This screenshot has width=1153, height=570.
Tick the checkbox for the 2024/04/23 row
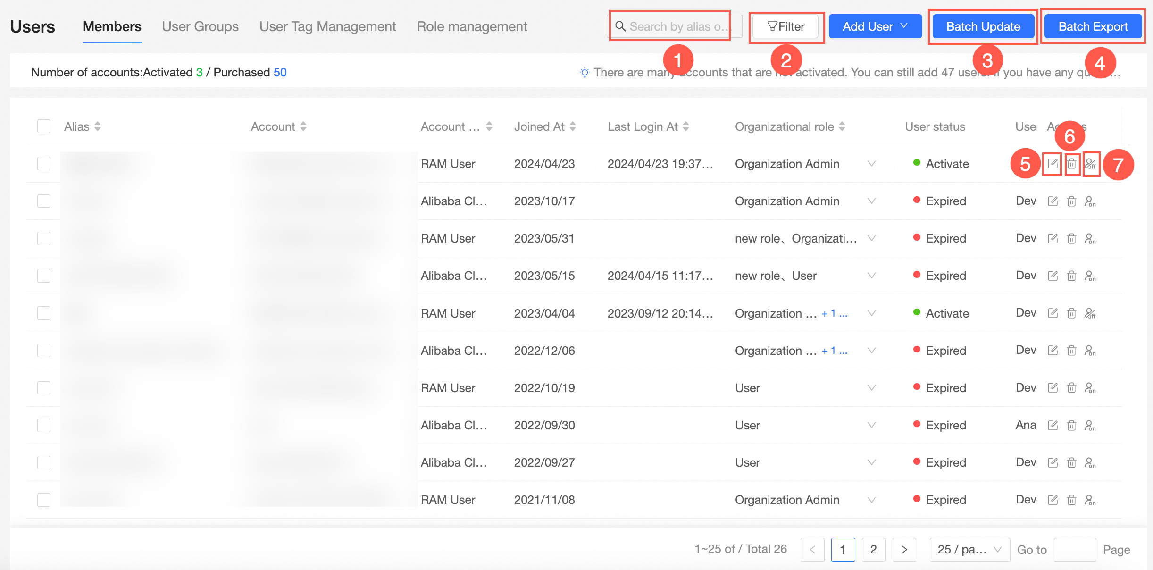click(44, 164)
